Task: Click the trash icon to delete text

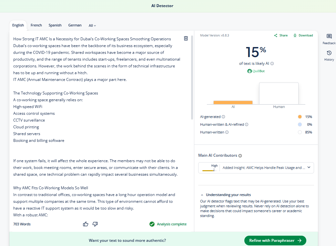Action: point(186,38)
